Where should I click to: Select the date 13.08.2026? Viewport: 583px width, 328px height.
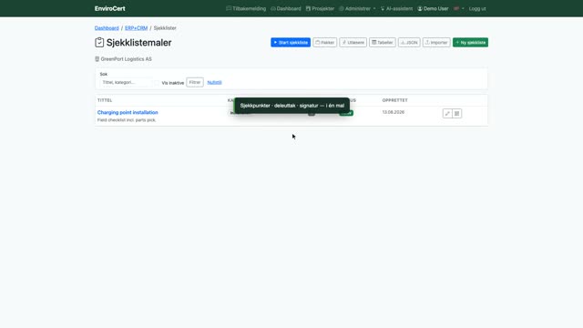pos(393,112)
